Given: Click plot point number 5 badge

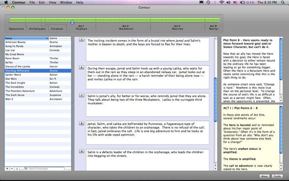Looking at the screenshot, I should [x=82, y=40].
